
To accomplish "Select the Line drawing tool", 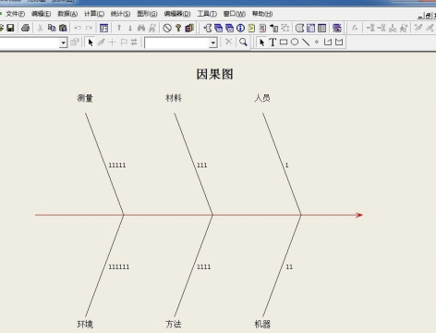I will [306, 42].
